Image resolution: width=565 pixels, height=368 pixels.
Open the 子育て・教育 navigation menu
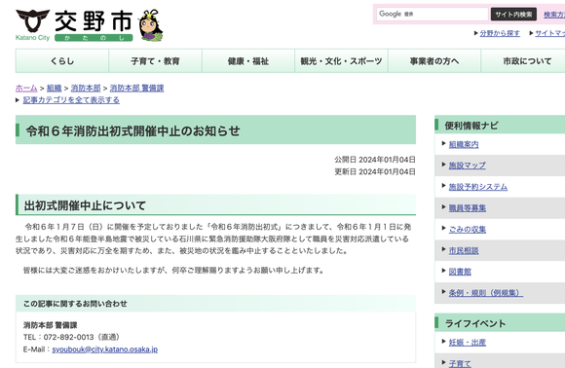[x=155, y=61]
